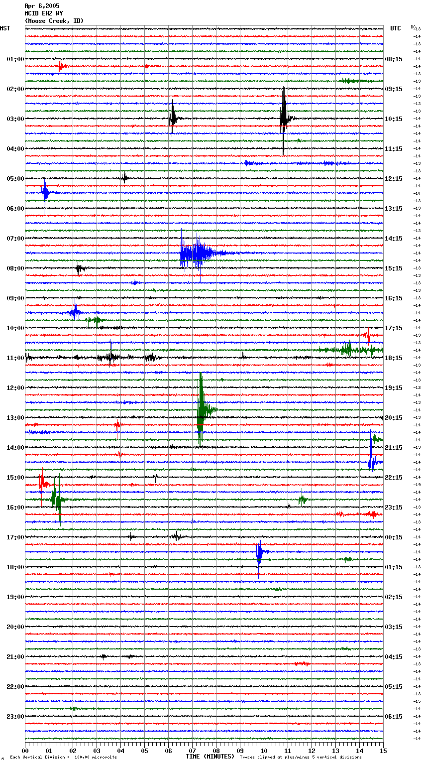The height and width of the screenshot is (764, 423).
Task: Click the 22:15 UTC time label
Action: (394, 478)
